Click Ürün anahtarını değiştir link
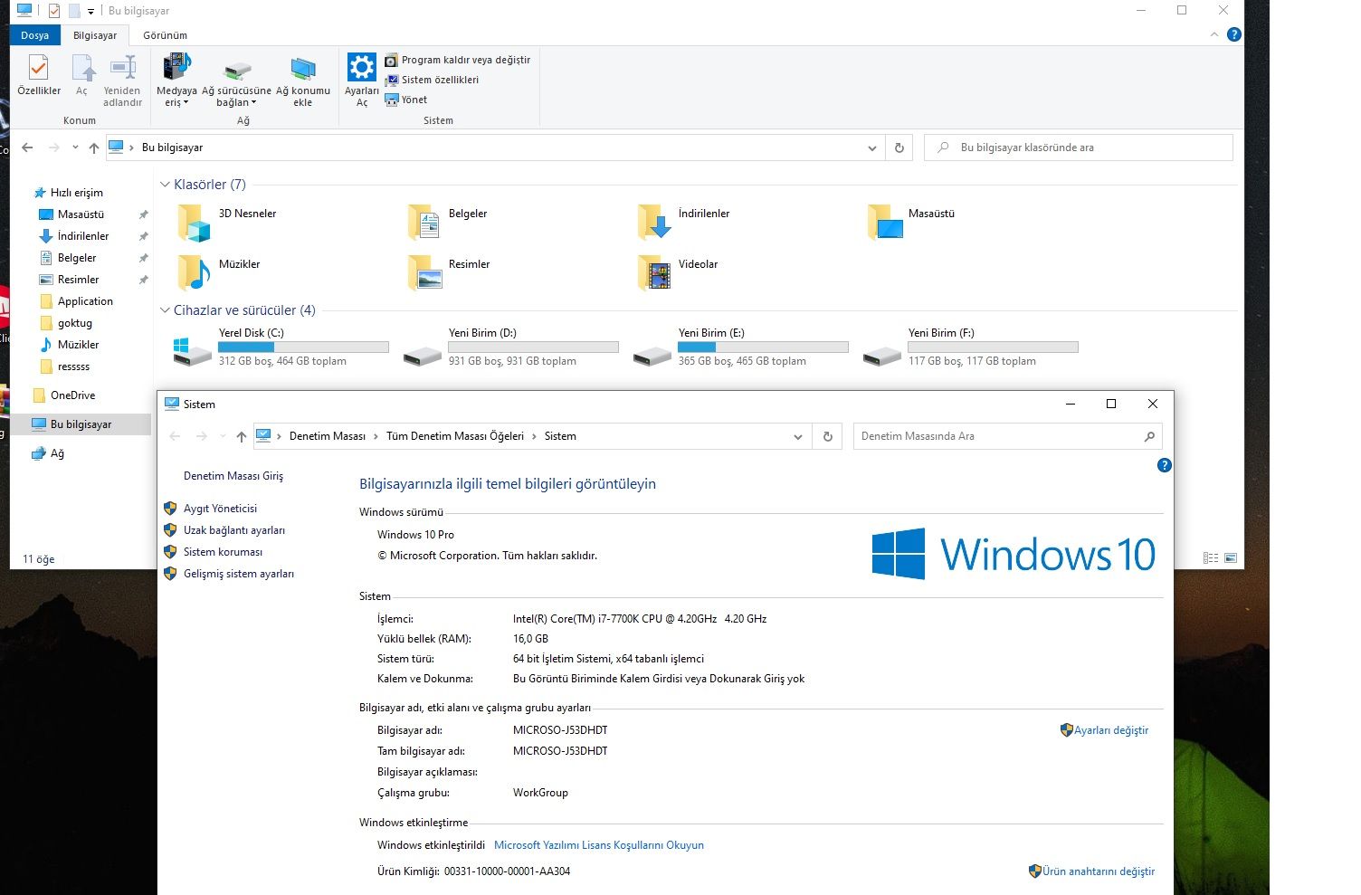 (x=1099, y=871)
